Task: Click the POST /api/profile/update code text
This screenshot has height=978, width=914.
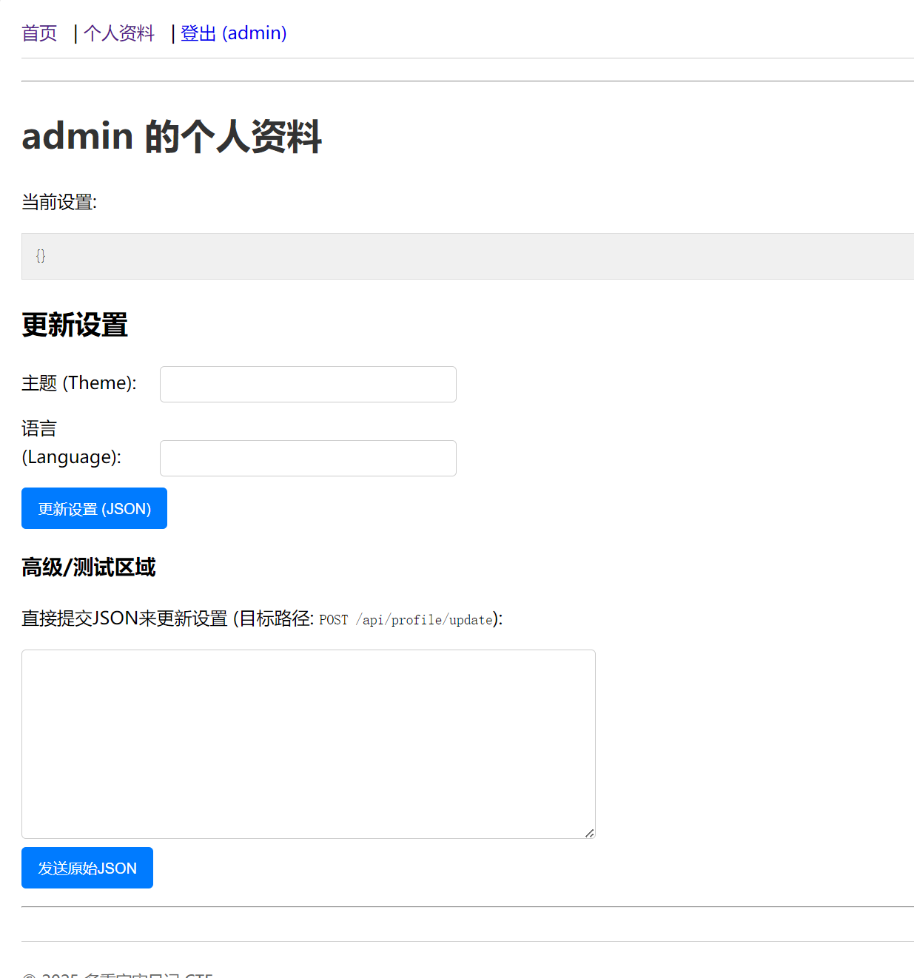Action: coord(406,620)
